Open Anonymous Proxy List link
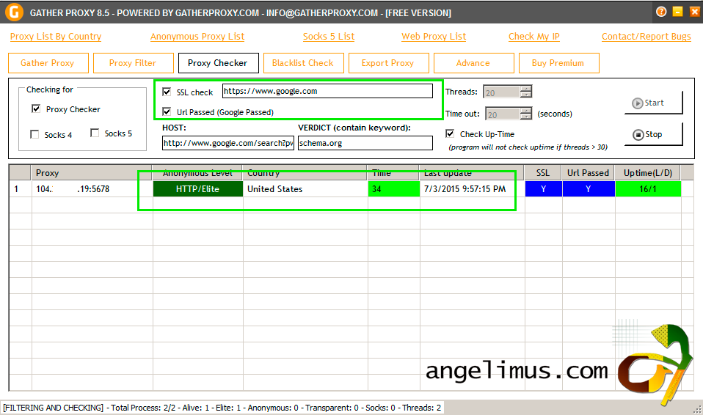The height and width of the screenshot is (415, 703). pos(197,37)
